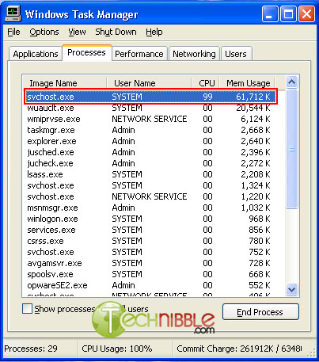
Task: Select the wuauclt.exe process row
Action: click(x=150, y=108)
